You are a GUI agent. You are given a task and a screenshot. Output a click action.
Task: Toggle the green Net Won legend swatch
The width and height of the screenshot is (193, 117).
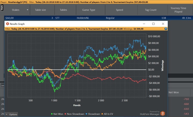click(52, 114)
